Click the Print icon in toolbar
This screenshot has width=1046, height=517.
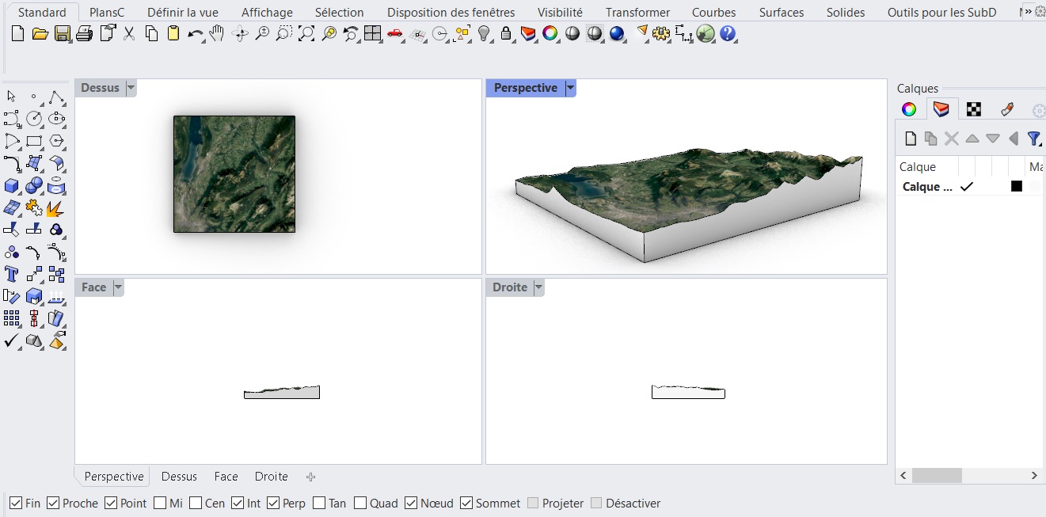click(x=85, y=34)
